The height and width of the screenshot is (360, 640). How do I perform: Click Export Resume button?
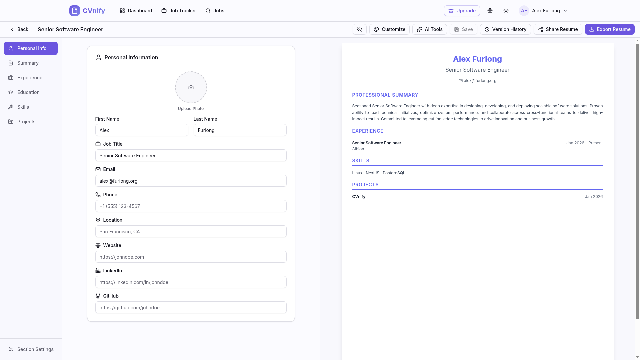coord(609,29)
